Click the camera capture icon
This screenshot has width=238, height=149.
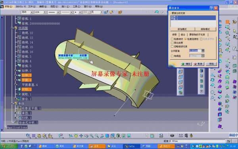pos(172,135)
